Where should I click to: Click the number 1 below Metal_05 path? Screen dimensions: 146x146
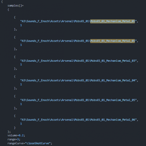[x=21, y=104]
